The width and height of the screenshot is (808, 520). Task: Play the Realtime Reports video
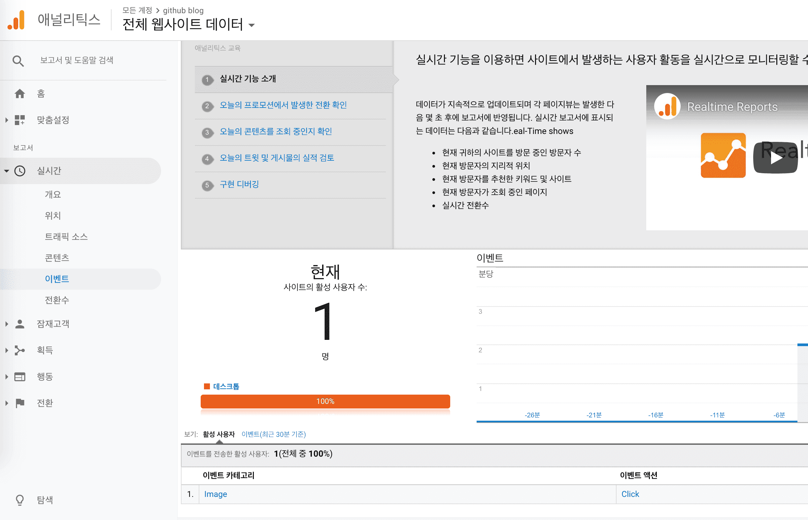pyautogui.click(x=776, y=158)
